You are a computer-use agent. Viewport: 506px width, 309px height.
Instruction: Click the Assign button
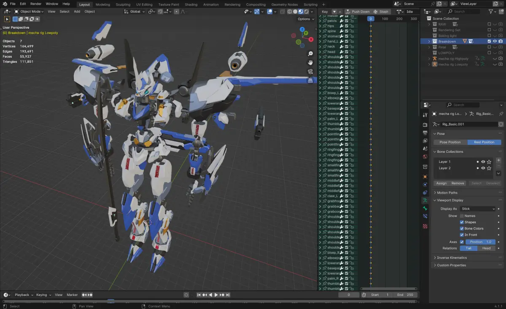(441, 183)
